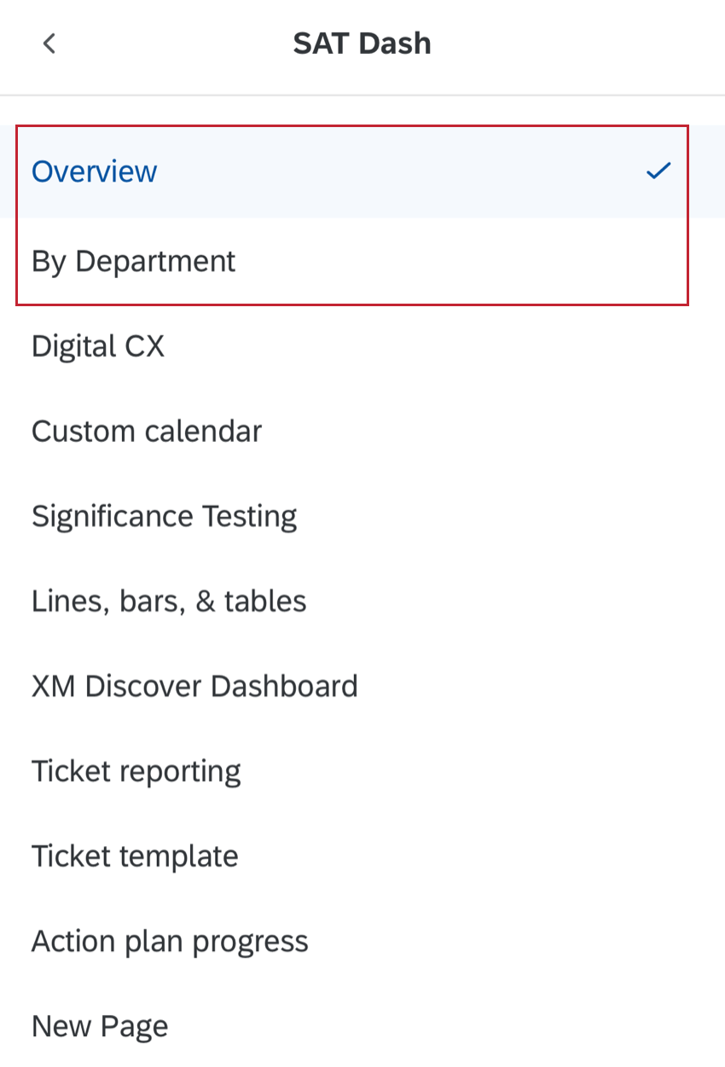Open the Lines, bars, & tables page
Viewport: 725px width, 1067px height.
pyautogui.click(x=169, y=600)
